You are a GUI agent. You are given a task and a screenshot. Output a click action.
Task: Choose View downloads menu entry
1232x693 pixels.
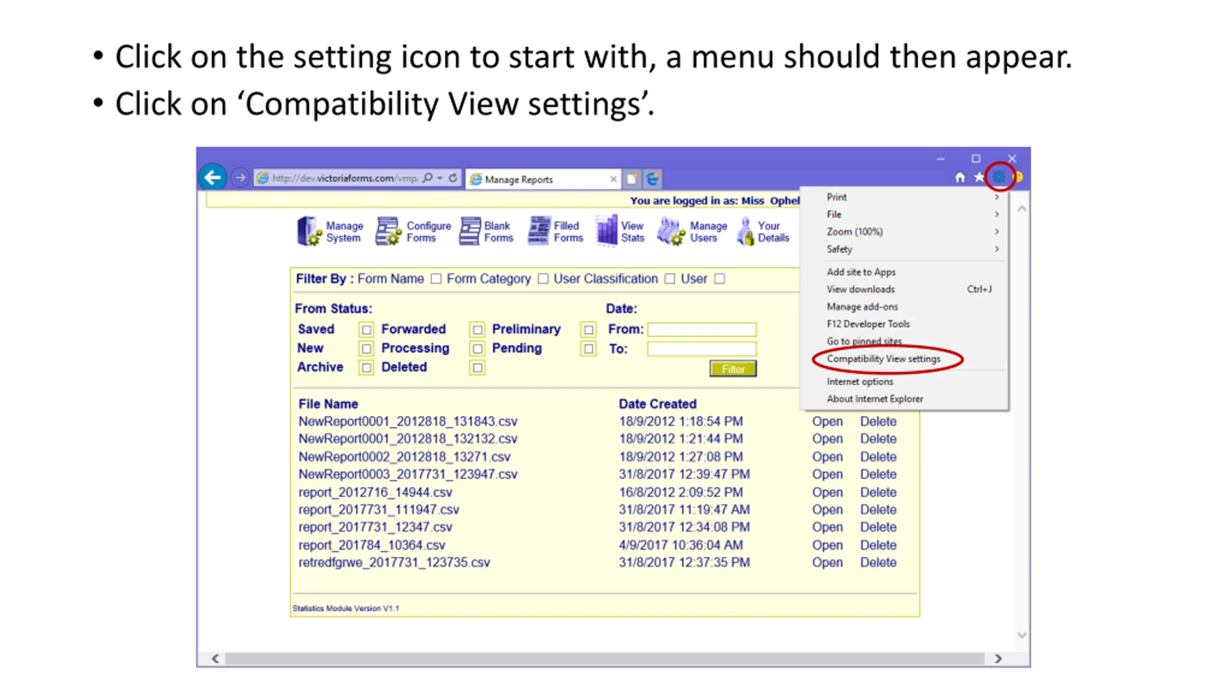[905, 289]
